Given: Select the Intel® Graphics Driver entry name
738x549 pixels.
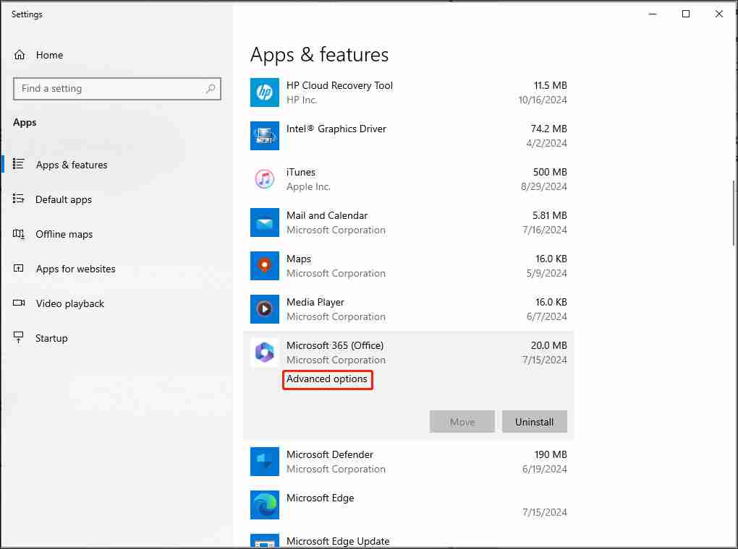Looking at the screenshot, I should [336, 129].
